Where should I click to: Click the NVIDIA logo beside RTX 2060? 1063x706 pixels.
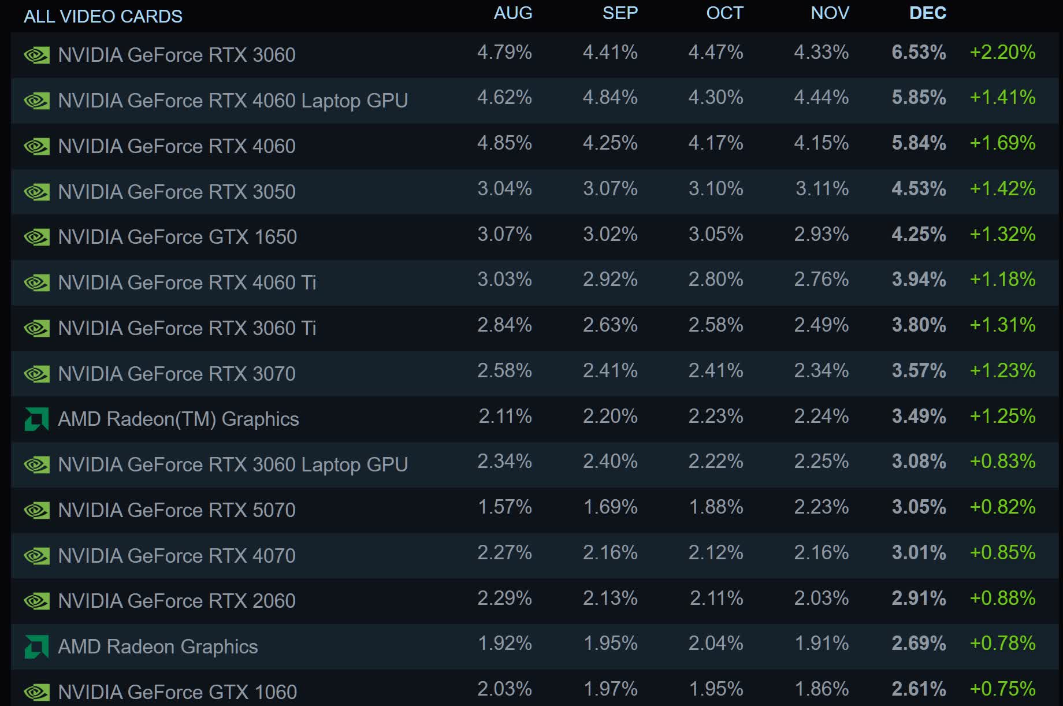[x=36, y=601]
